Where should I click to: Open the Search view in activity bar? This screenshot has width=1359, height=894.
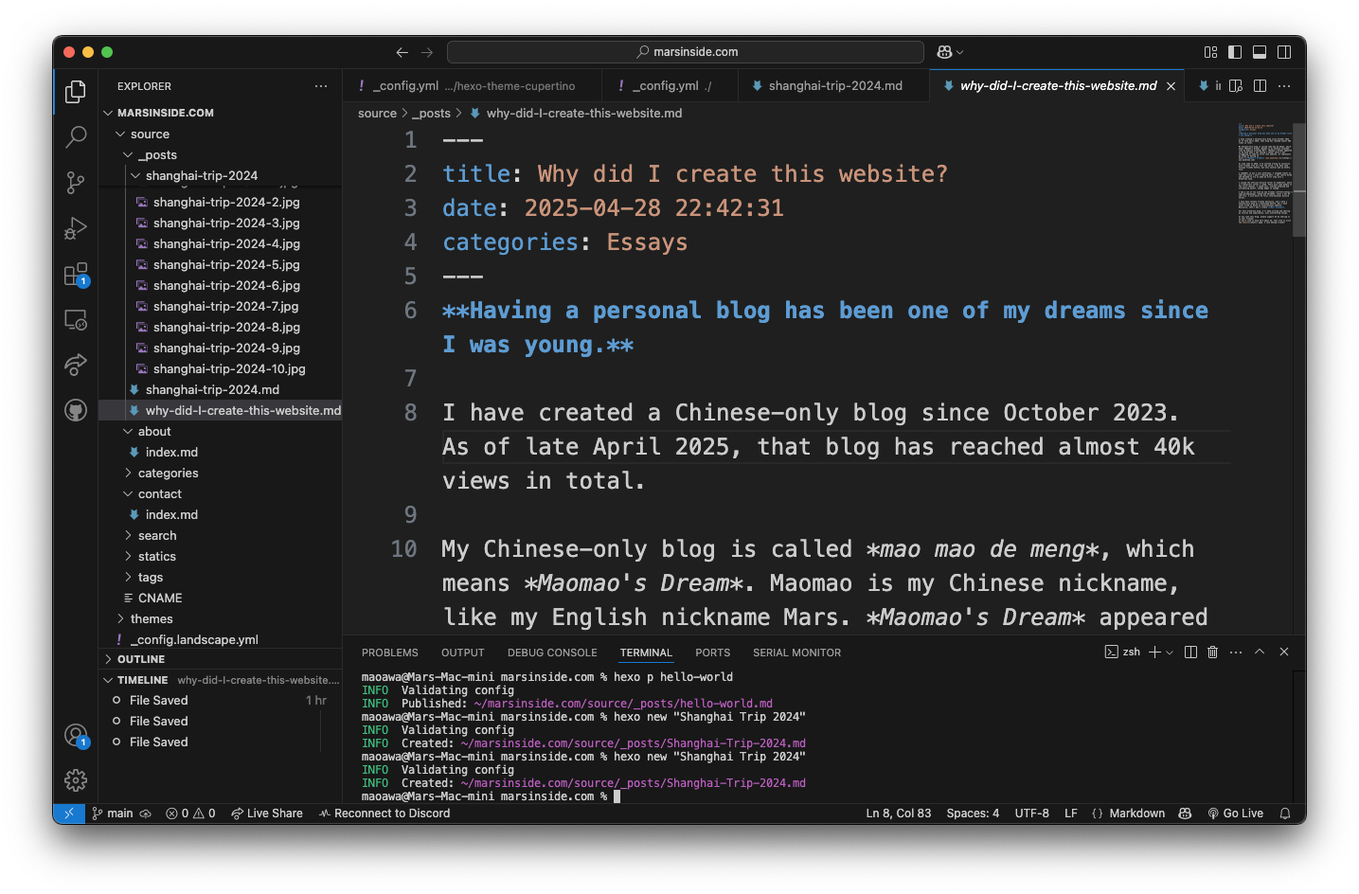click(76, 136)
